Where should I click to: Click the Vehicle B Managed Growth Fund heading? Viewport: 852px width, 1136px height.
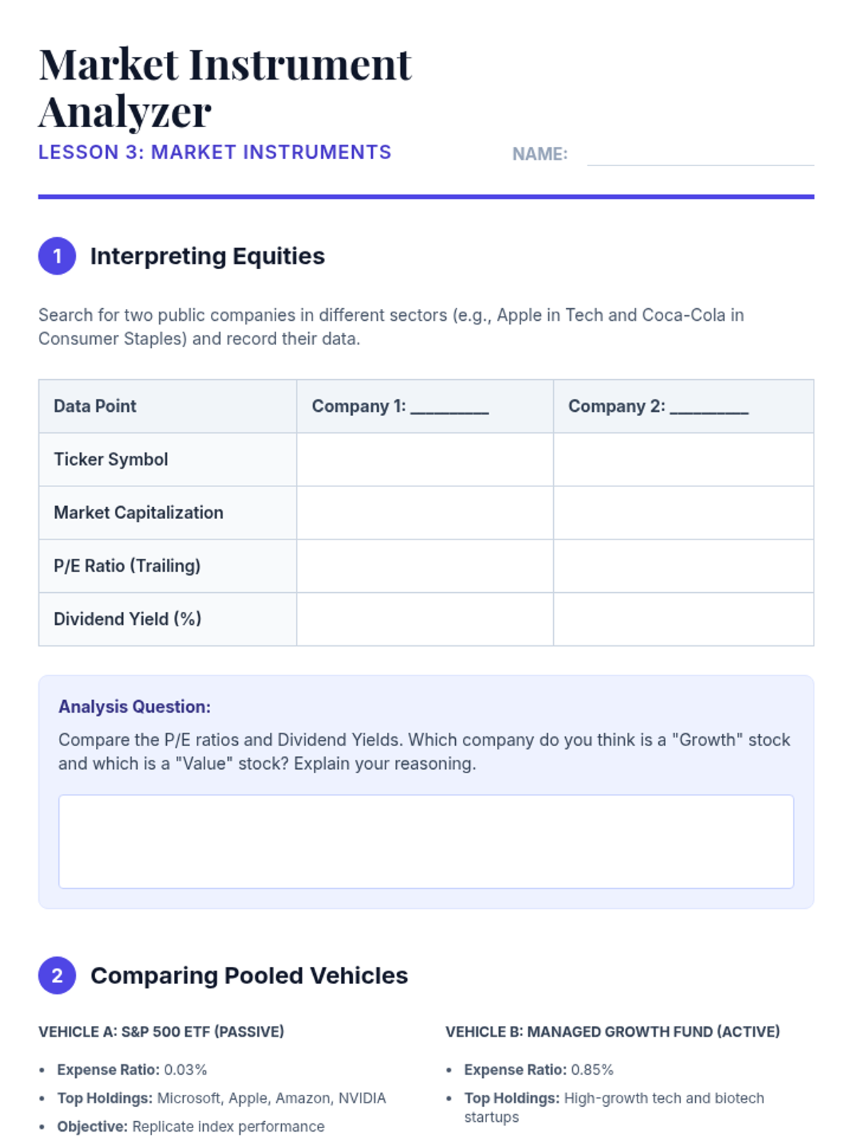pyautogui.click(x=612, y=1032)
